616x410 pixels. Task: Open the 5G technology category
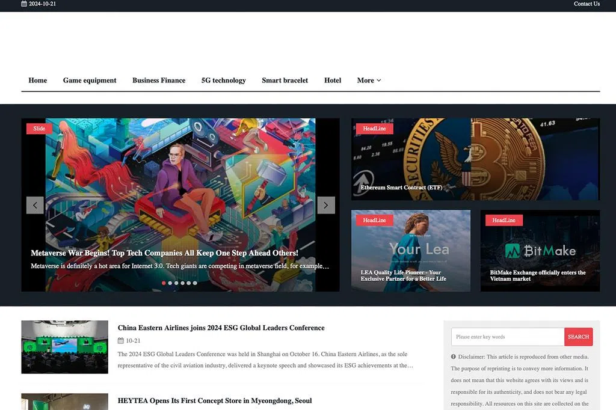(x=223, y=81)
